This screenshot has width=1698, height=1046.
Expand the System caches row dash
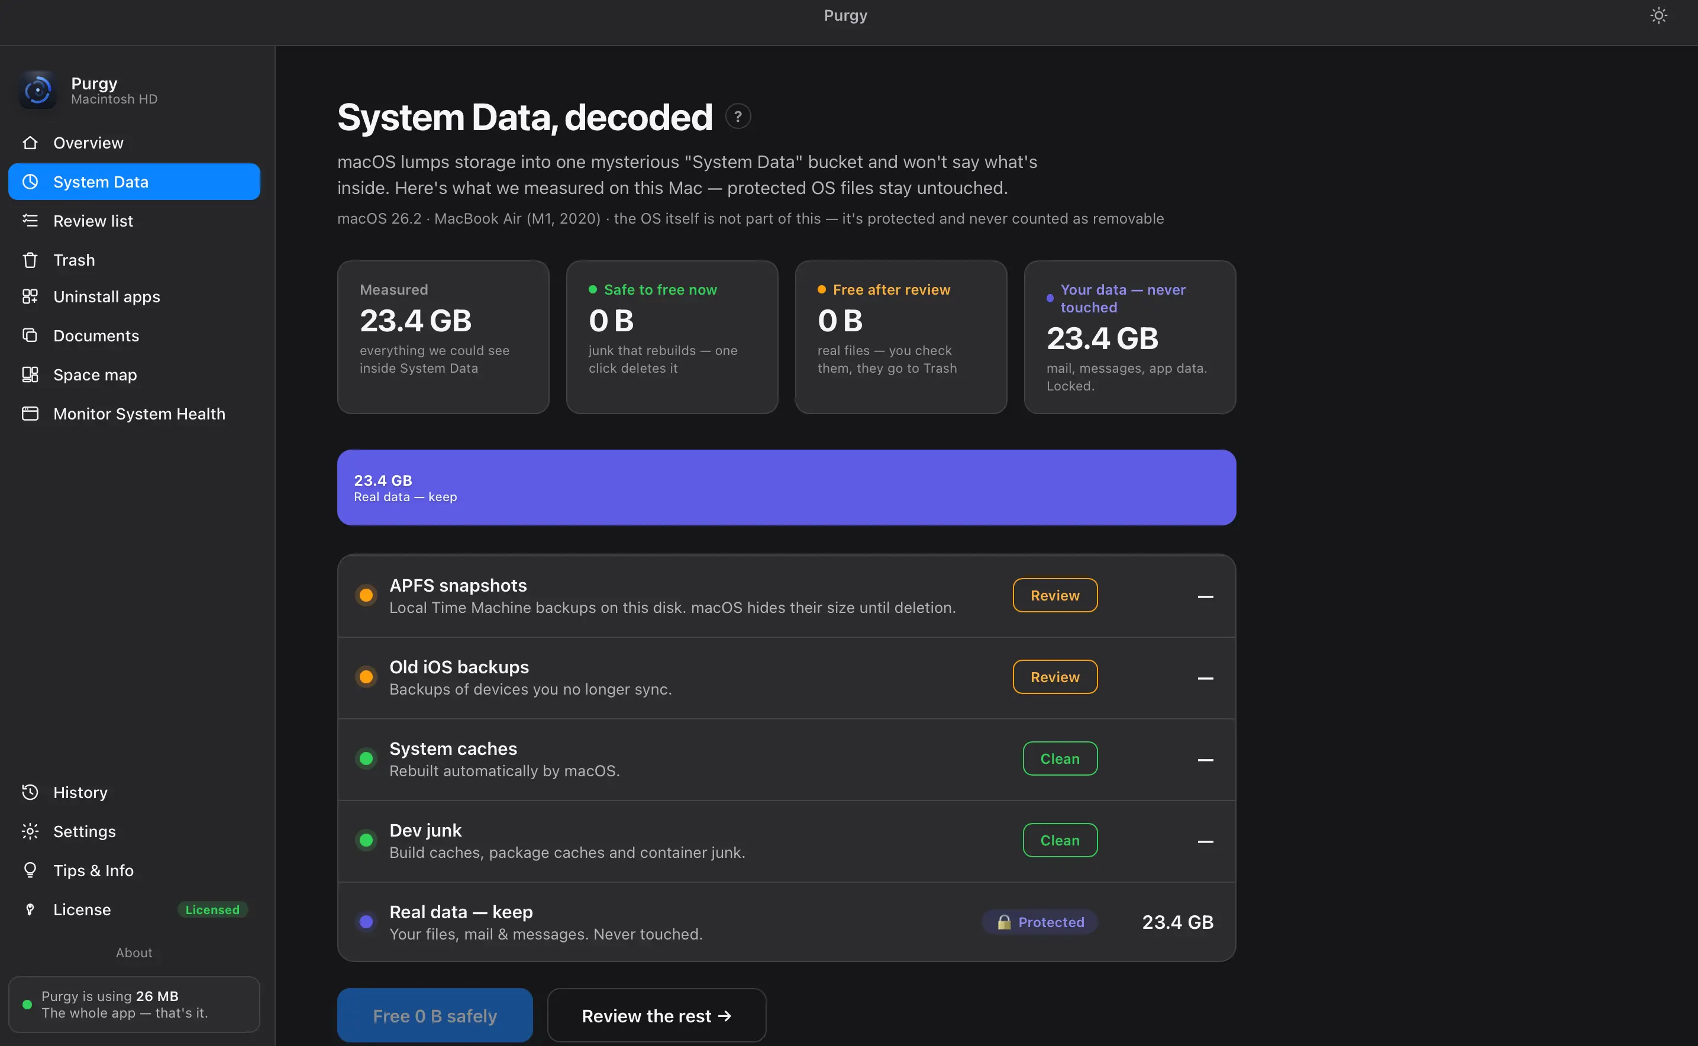pos(1206,760)
